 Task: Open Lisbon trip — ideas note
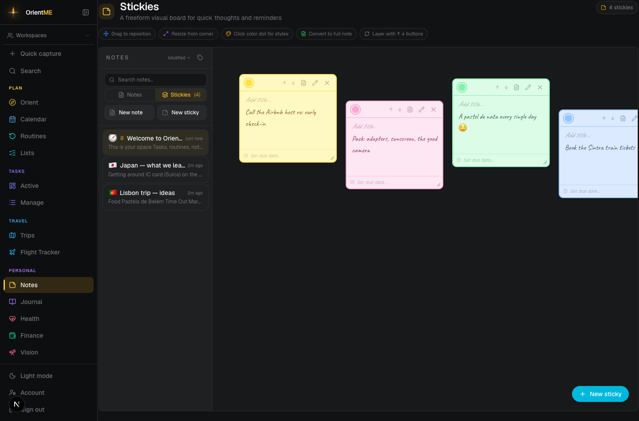[x=155, y=197]
